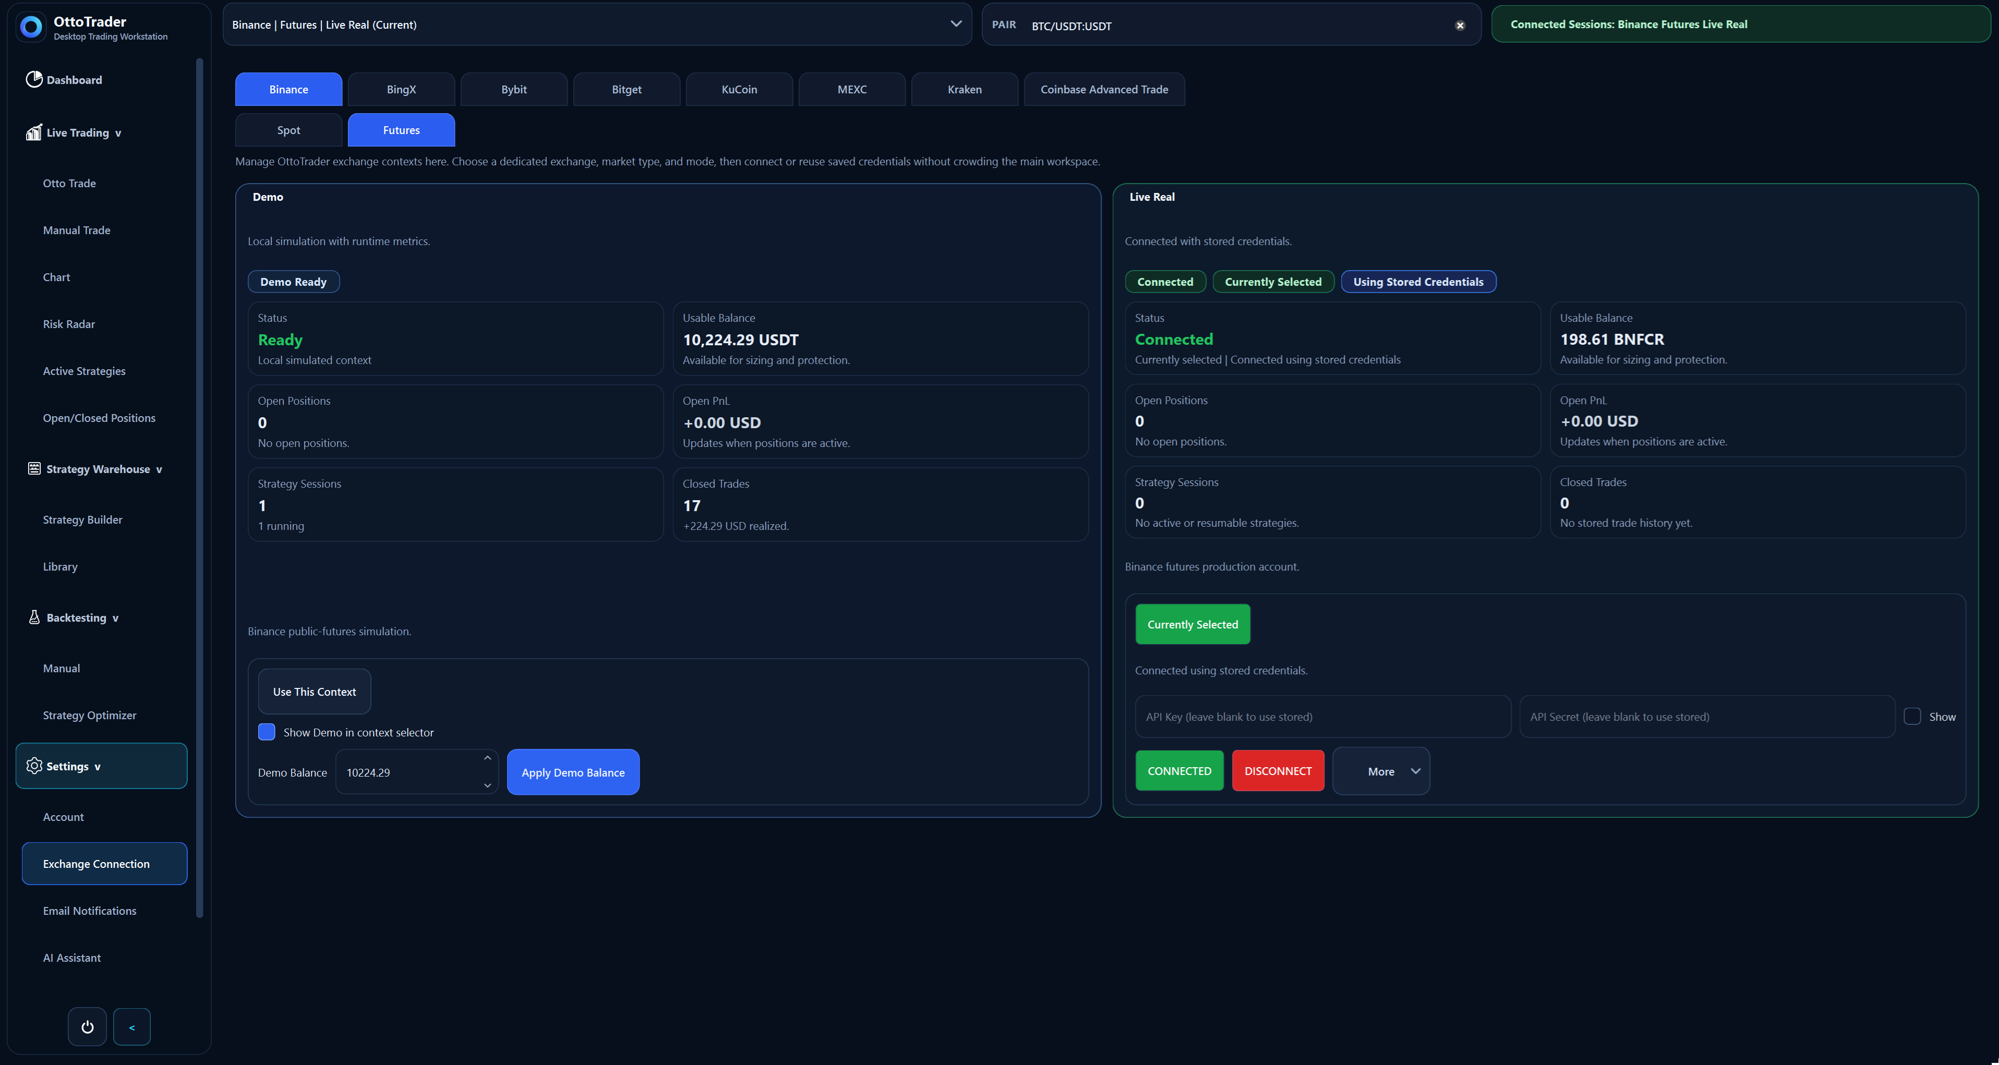Click Use This Context button
Image resolution: width=1999 pixels, height=1065 pixels.
click(x=314, y=691)
